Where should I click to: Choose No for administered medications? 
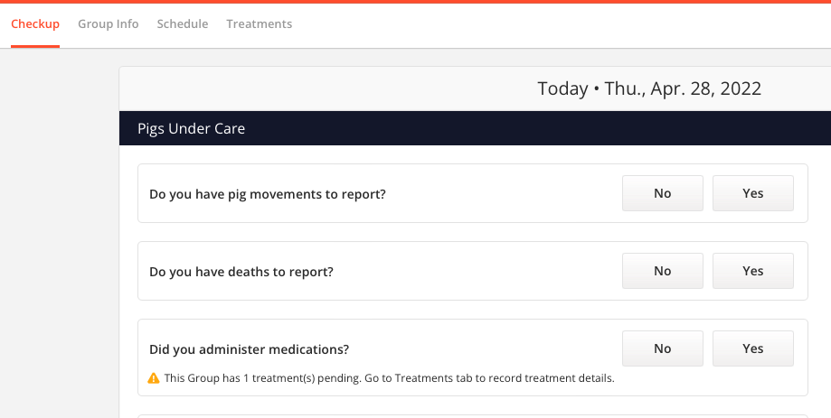pos(663,348)
